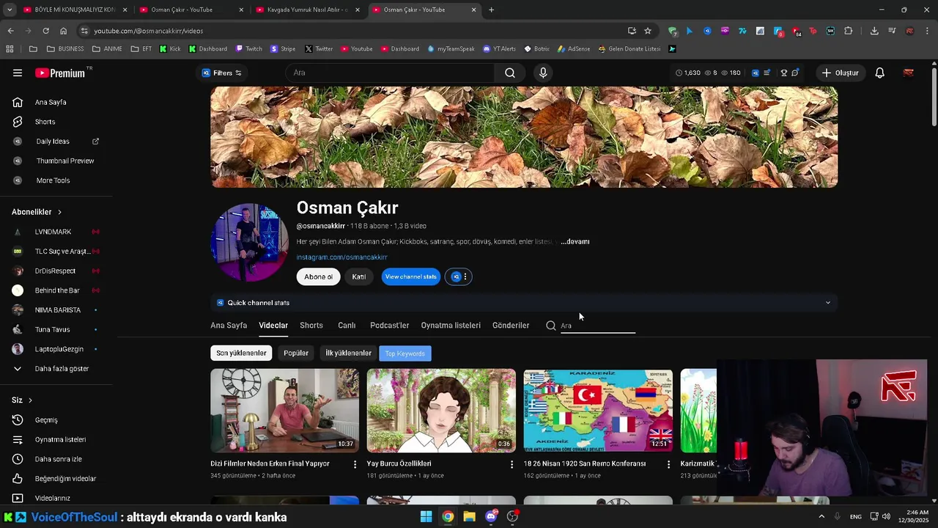Switch to the Gönderiler tab

[x=511, y=326]
